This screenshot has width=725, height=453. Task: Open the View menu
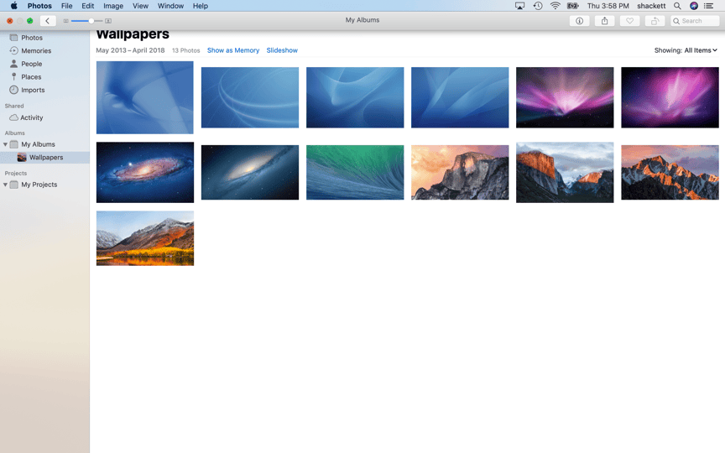[x=140, y=6]
